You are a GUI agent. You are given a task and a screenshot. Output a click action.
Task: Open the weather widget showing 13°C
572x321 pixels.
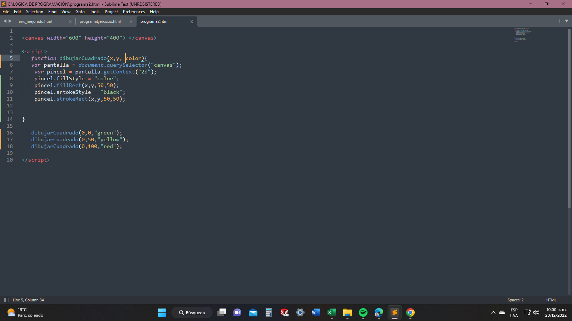pyautogui.click(x=25, y=313)
